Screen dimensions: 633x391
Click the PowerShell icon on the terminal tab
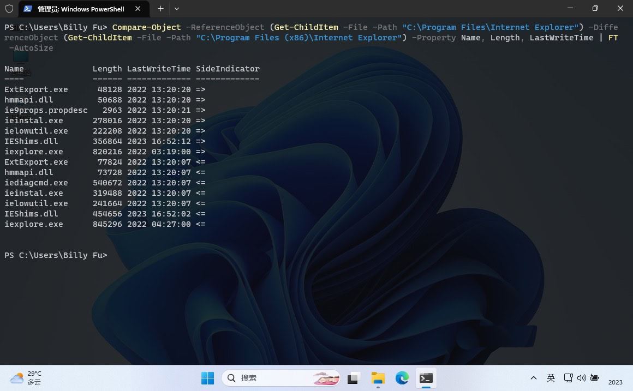click(x=28, y=9)
